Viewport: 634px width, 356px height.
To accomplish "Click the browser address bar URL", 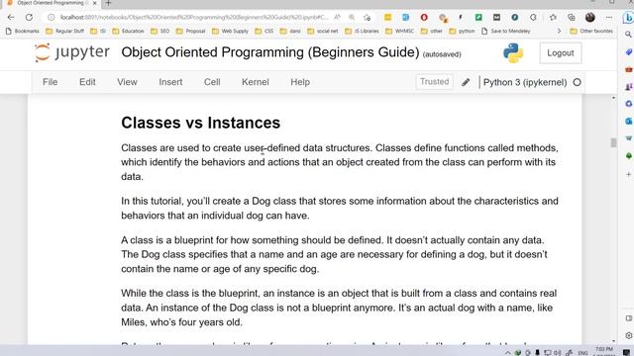I will 194,18.
